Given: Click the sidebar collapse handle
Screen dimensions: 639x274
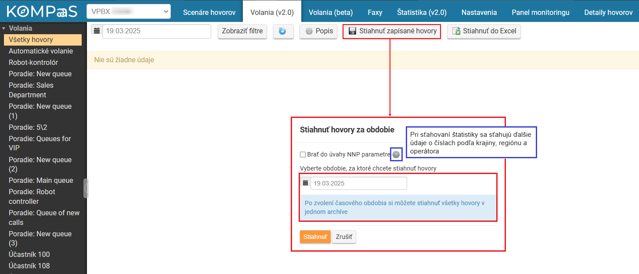Looking at the screenshot, I should point(86,188).
